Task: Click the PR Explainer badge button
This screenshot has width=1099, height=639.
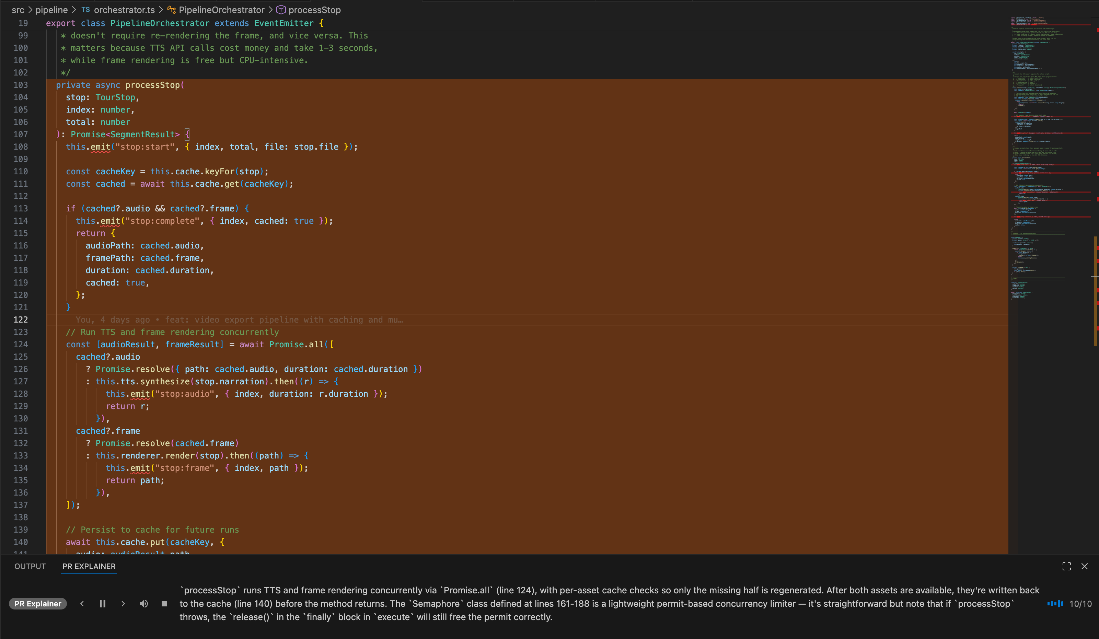Action: tap(38, 604)
